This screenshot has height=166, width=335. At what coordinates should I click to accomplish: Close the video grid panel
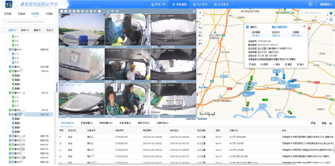[194, 11]
